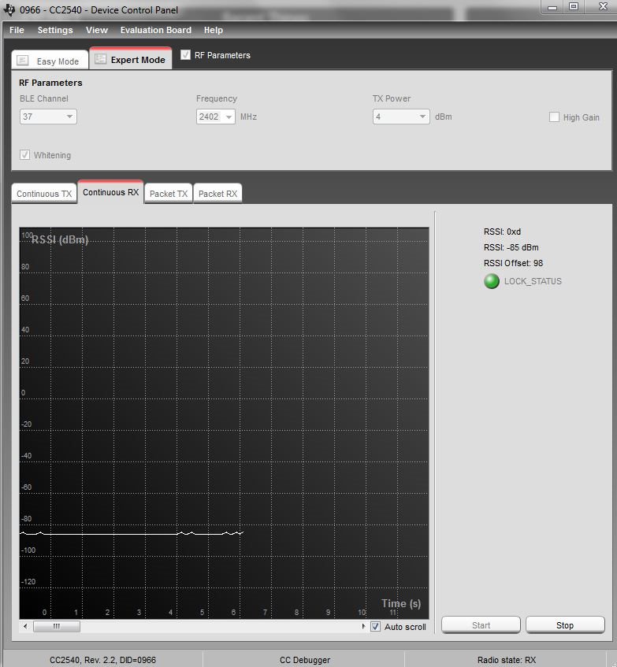This screenshot has height=667, width=617.
Task: Enable the High Gain checkbox
Action: click(554, 117)
